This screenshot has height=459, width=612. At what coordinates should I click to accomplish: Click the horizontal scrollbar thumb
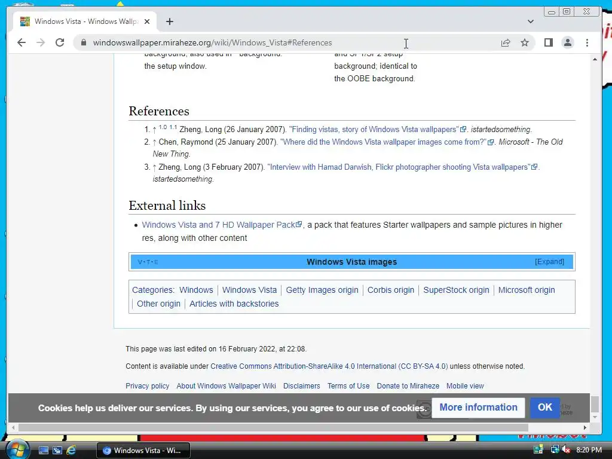pyautogui.click(x=273, y=427)
